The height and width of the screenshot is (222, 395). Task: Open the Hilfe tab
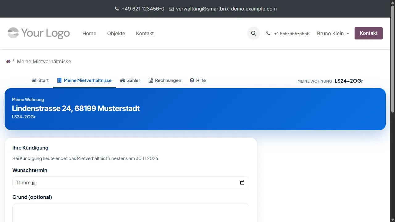tap(197, 80)
